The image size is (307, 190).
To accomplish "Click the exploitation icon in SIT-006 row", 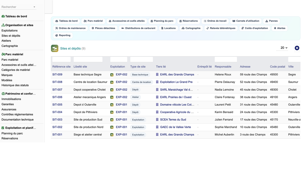I will [x=112, y=97].
